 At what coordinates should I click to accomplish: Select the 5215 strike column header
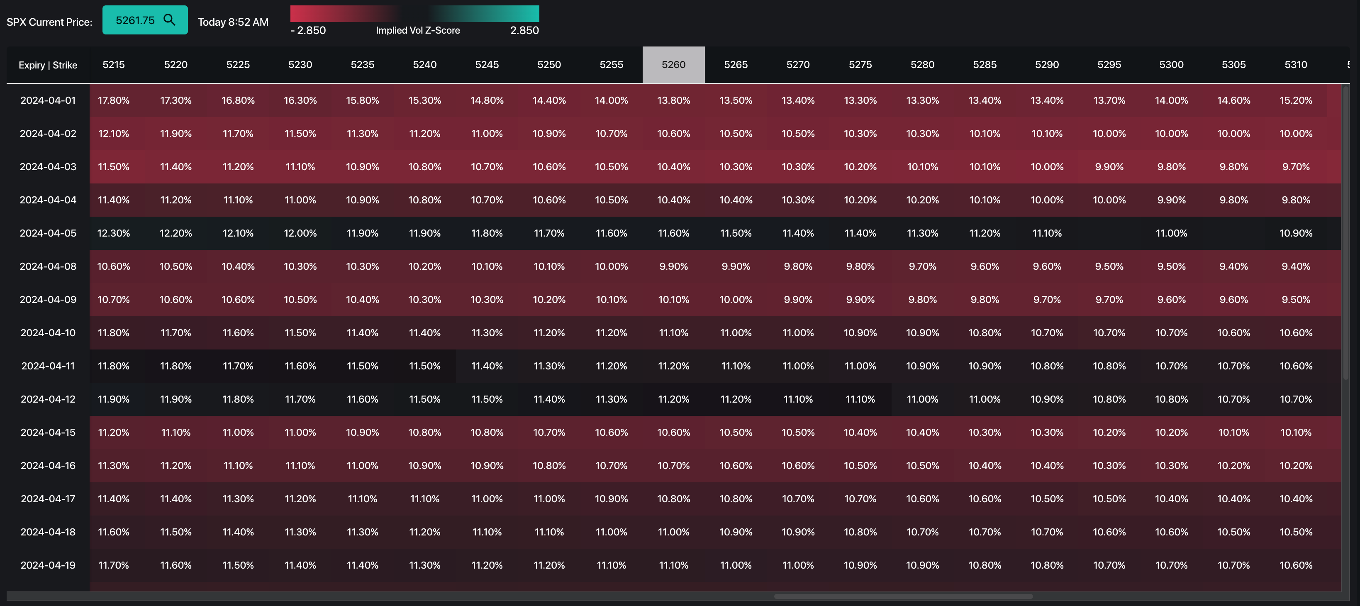[x=114, y=64]
